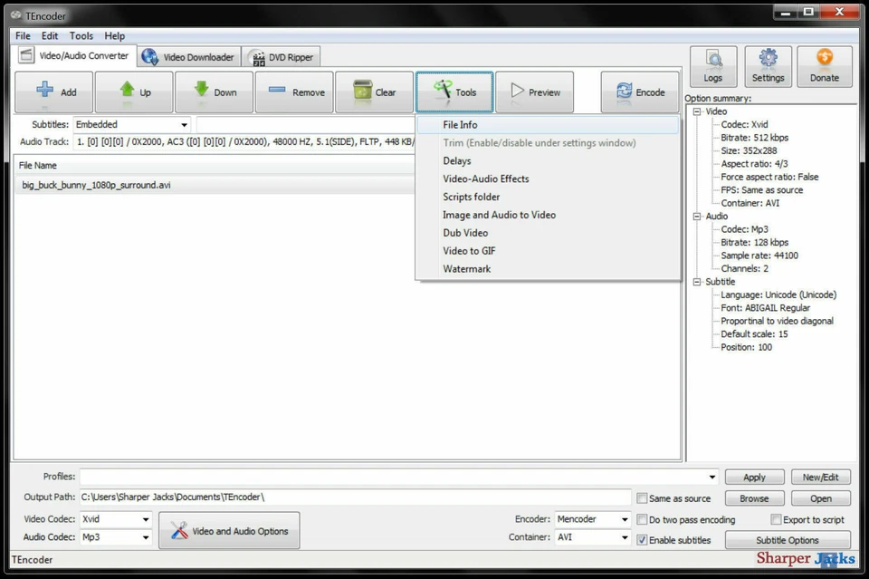The width and height of the screenshot is (869, 579).
Task: Open the Logs panel
Action: (712, 65)
